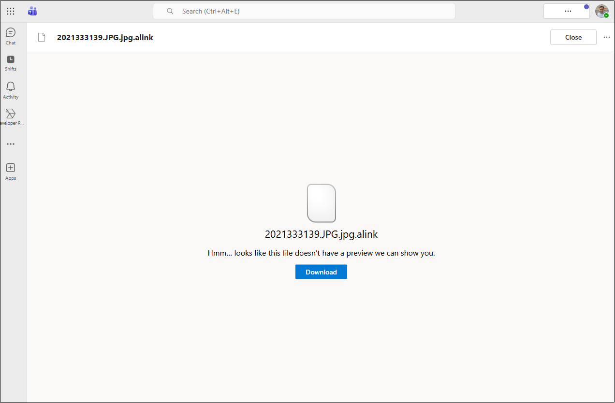This screenshot has width=615, height=403.
Task: Click the bold file name in header
Action: [x=105, y=37]
